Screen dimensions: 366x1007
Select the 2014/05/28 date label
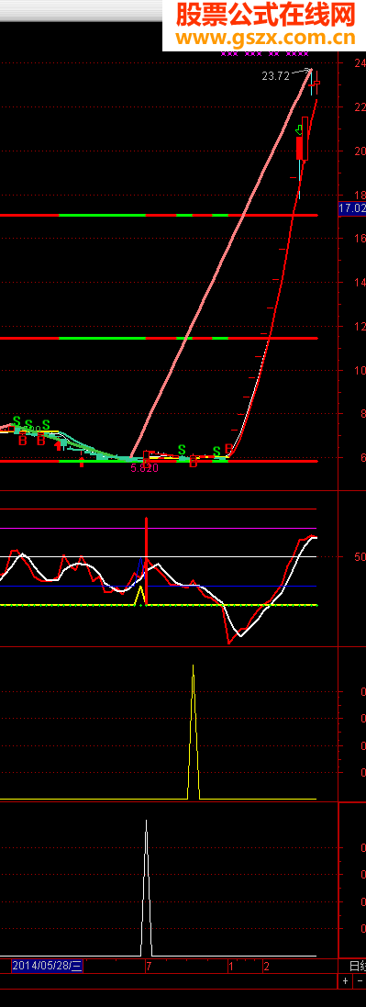[x=48, y=966]
